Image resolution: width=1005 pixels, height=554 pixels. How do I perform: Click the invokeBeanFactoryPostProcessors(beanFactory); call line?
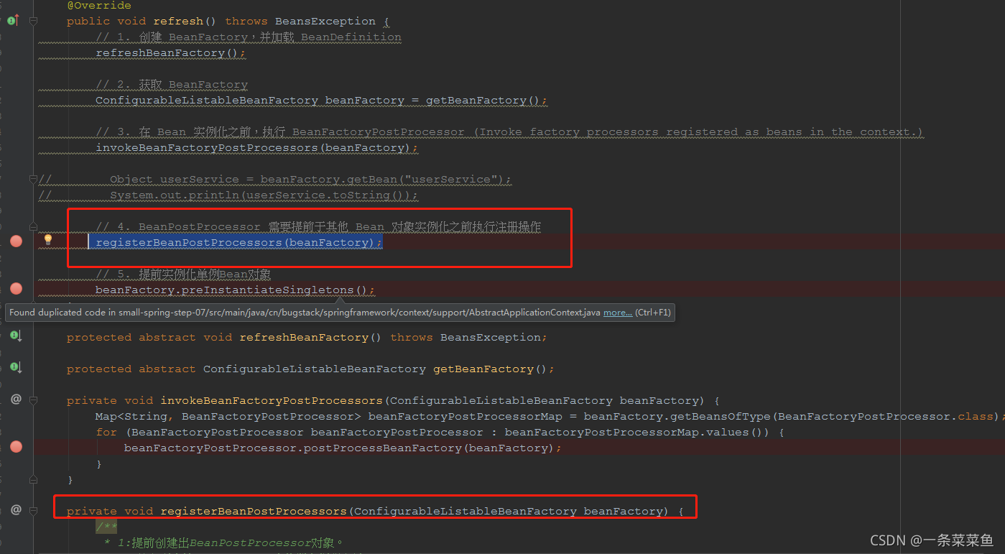coord(256,148)
